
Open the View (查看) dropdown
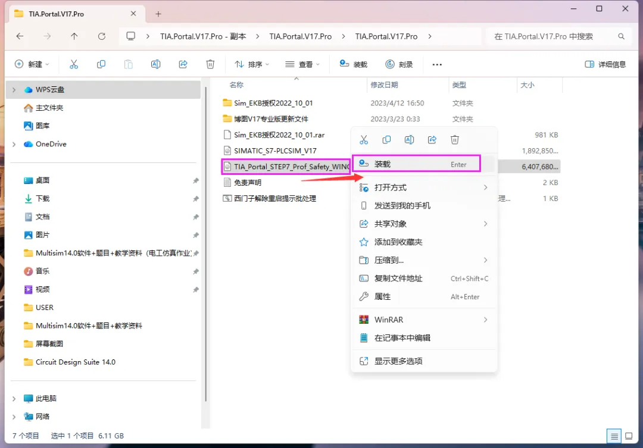pyautogui.click(x=302, y=64)
